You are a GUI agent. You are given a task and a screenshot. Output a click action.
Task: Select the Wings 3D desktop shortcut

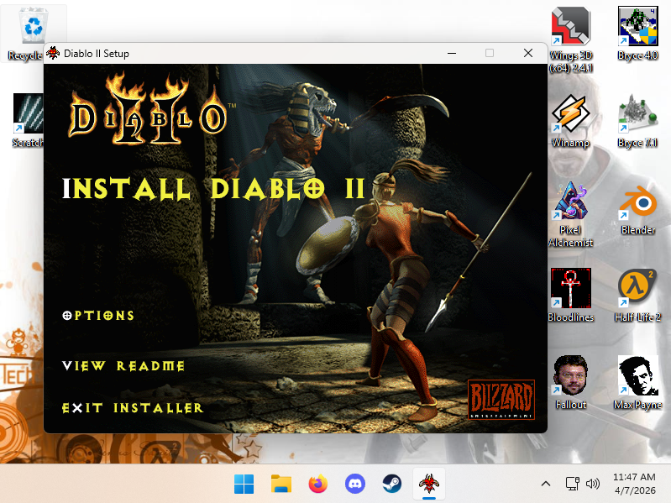point(571,39)
